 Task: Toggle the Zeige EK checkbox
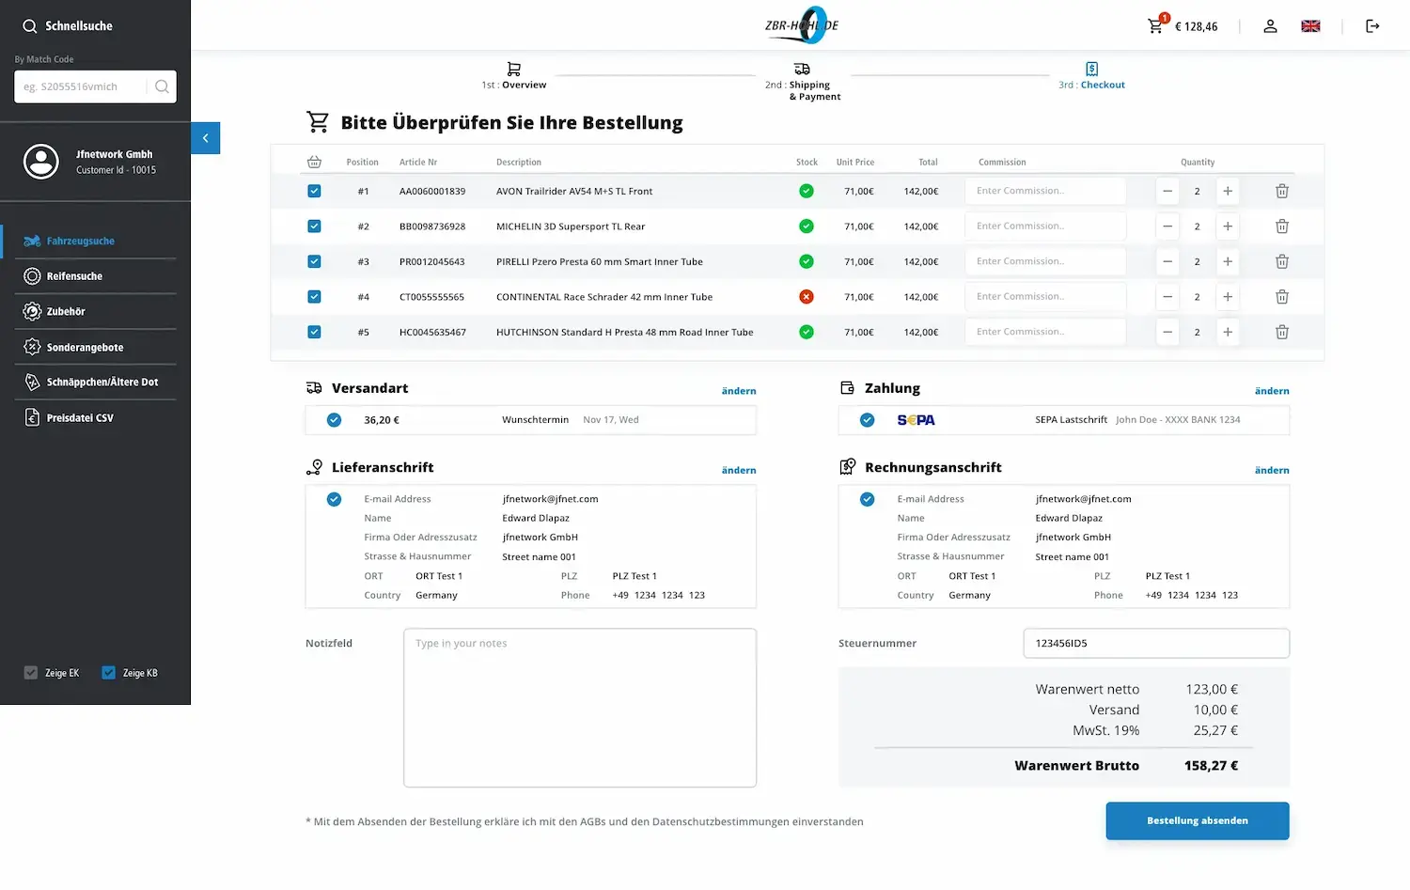click(31, 673)
